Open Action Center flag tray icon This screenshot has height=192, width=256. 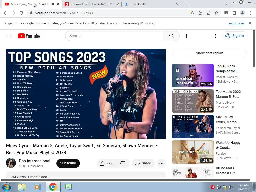pyautogui.click(x=225, y=187)
